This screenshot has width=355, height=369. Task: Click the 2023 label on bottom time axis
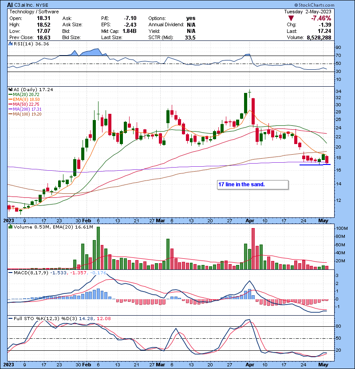pyautogui.click(x=8, y=365)
